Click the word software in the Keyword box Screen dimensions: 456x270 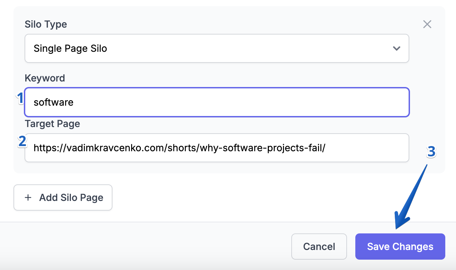[x=53, y=102]
